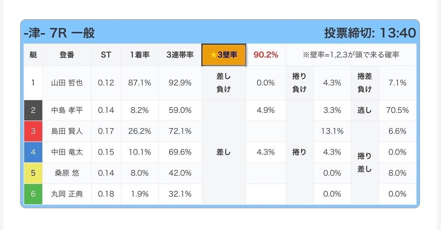This screenshot has height=230, width=441.
Task: Click the 3連帯率 column header
Action: (180, 55)
